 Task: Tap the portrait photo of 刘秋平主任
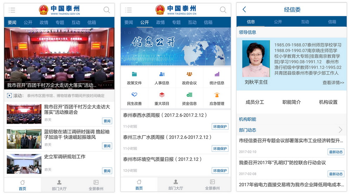tap(256, 59)
